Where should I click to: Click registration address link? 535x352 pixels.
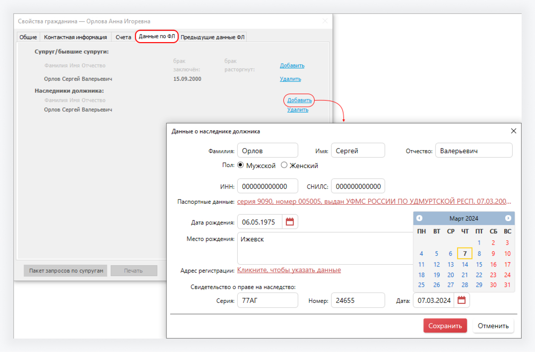[x=289, y=270]
